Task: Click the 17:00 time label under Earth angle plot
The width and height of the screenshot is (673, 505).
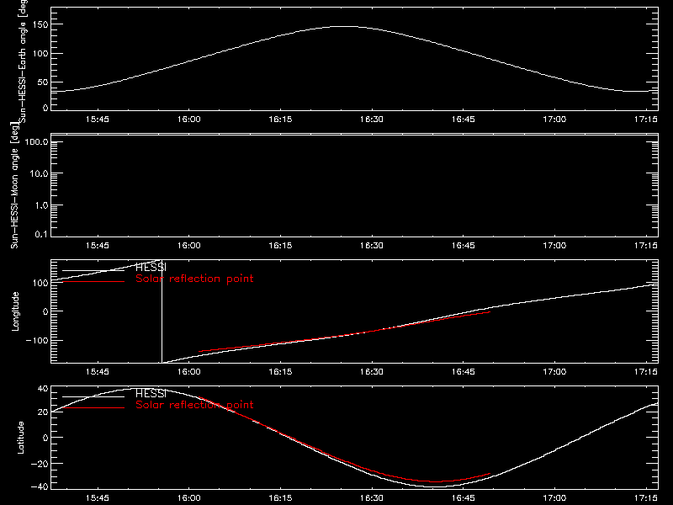Action: coord(554,120)
